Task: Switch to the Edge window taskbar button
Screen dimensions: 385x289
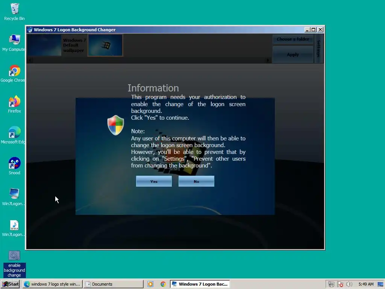Action: click(52, 284)
